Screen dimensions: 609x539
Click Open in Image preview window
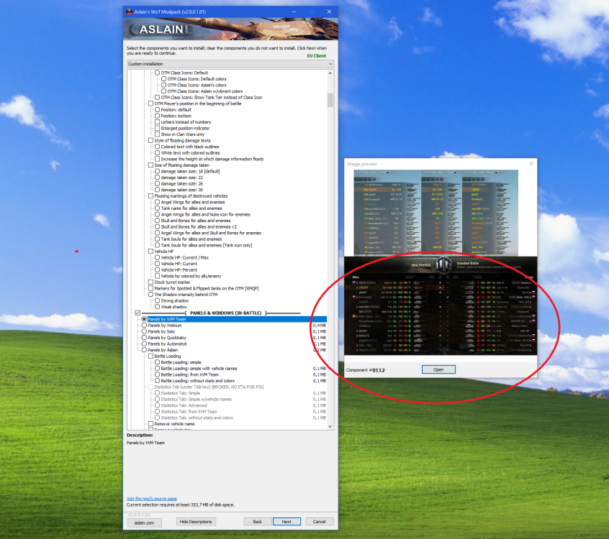point(438,369)
